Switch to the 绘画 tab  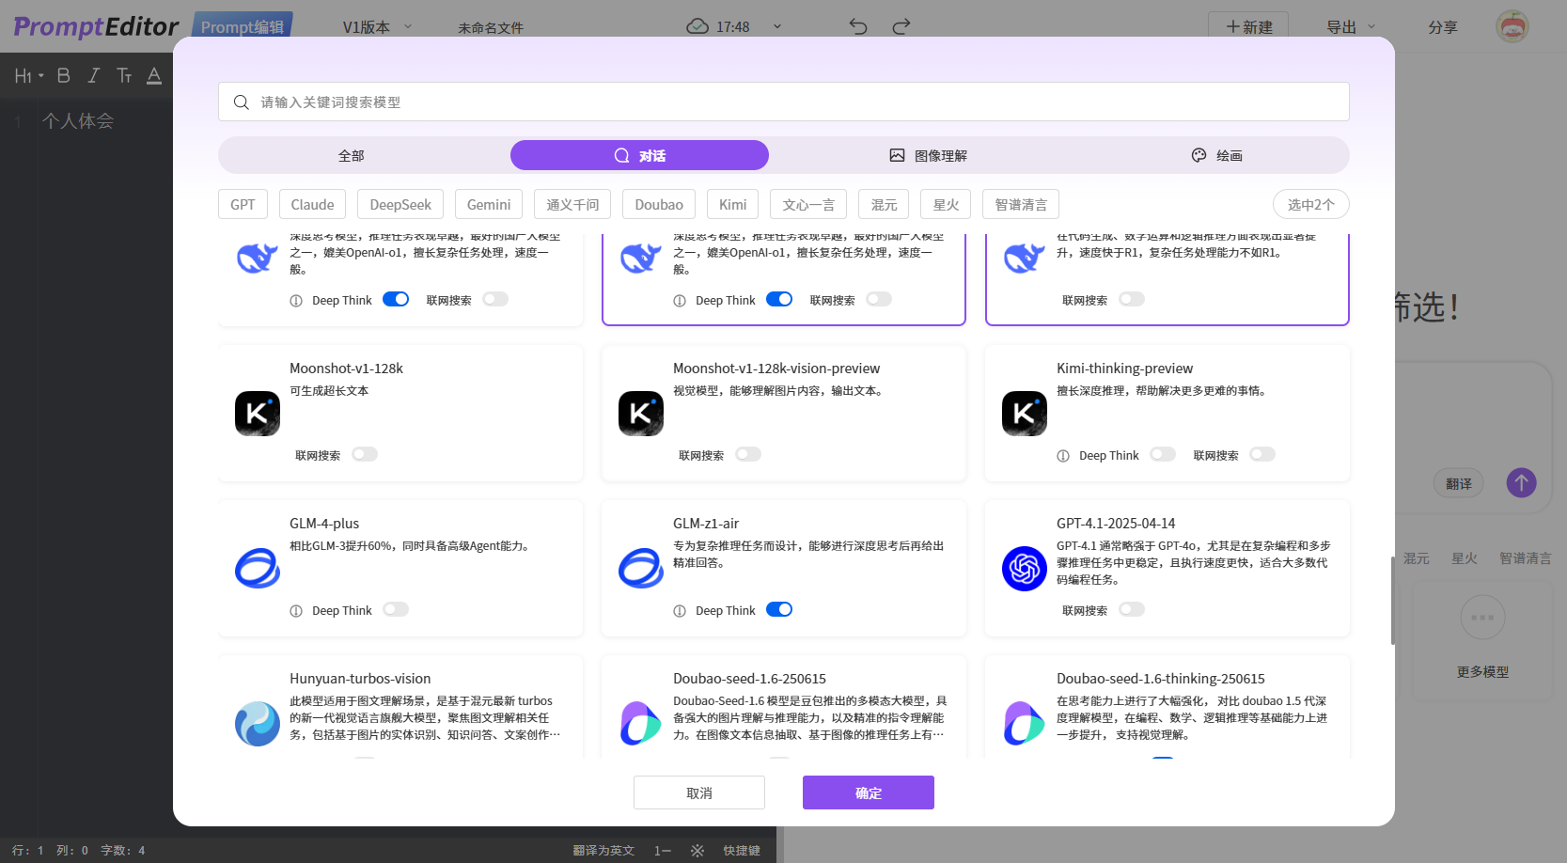(x=1216, y=155)
